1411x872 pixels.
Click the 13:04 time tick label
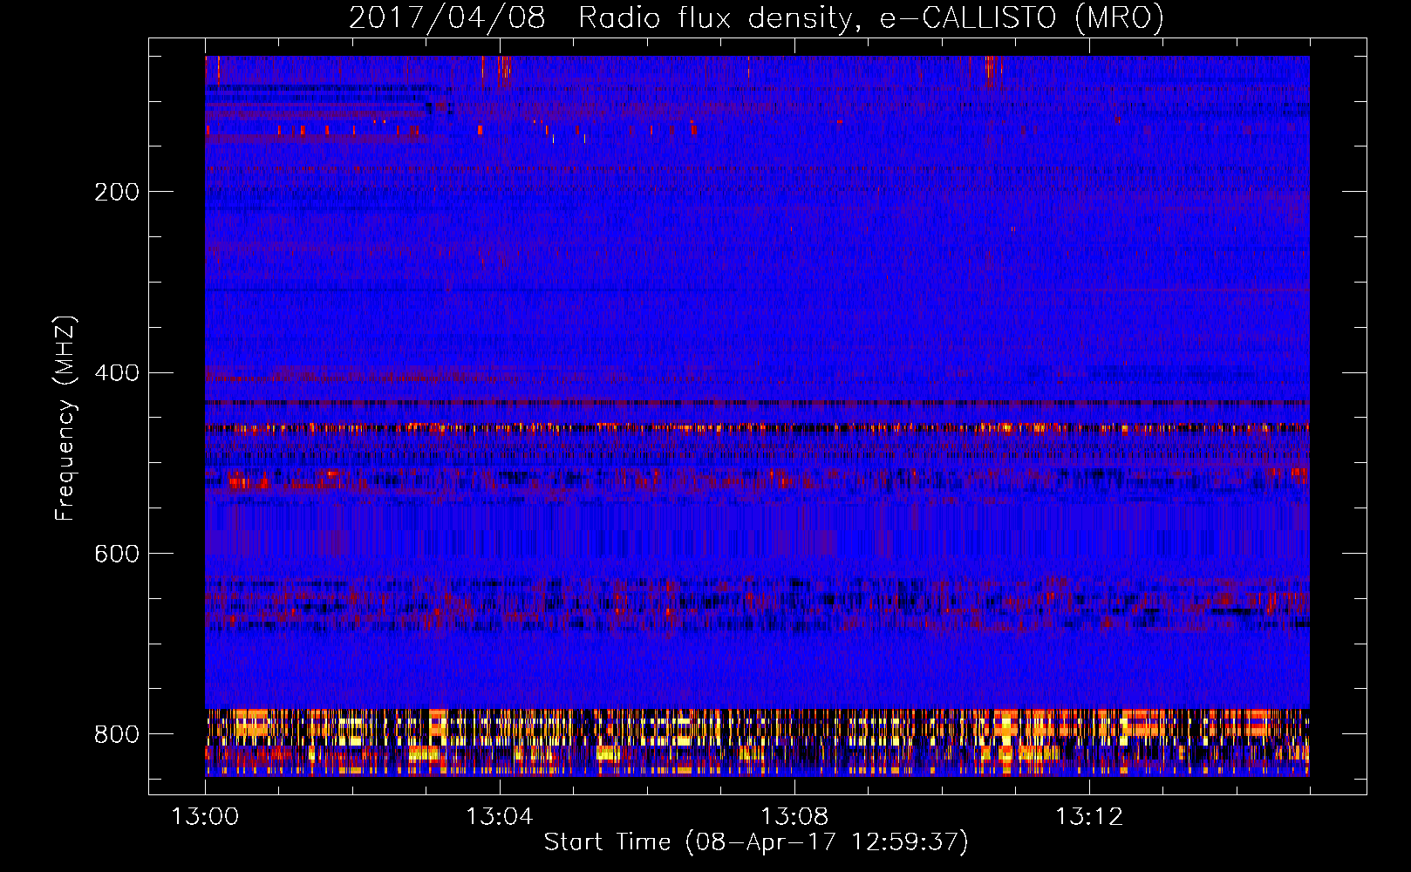[x=499, y=817]
